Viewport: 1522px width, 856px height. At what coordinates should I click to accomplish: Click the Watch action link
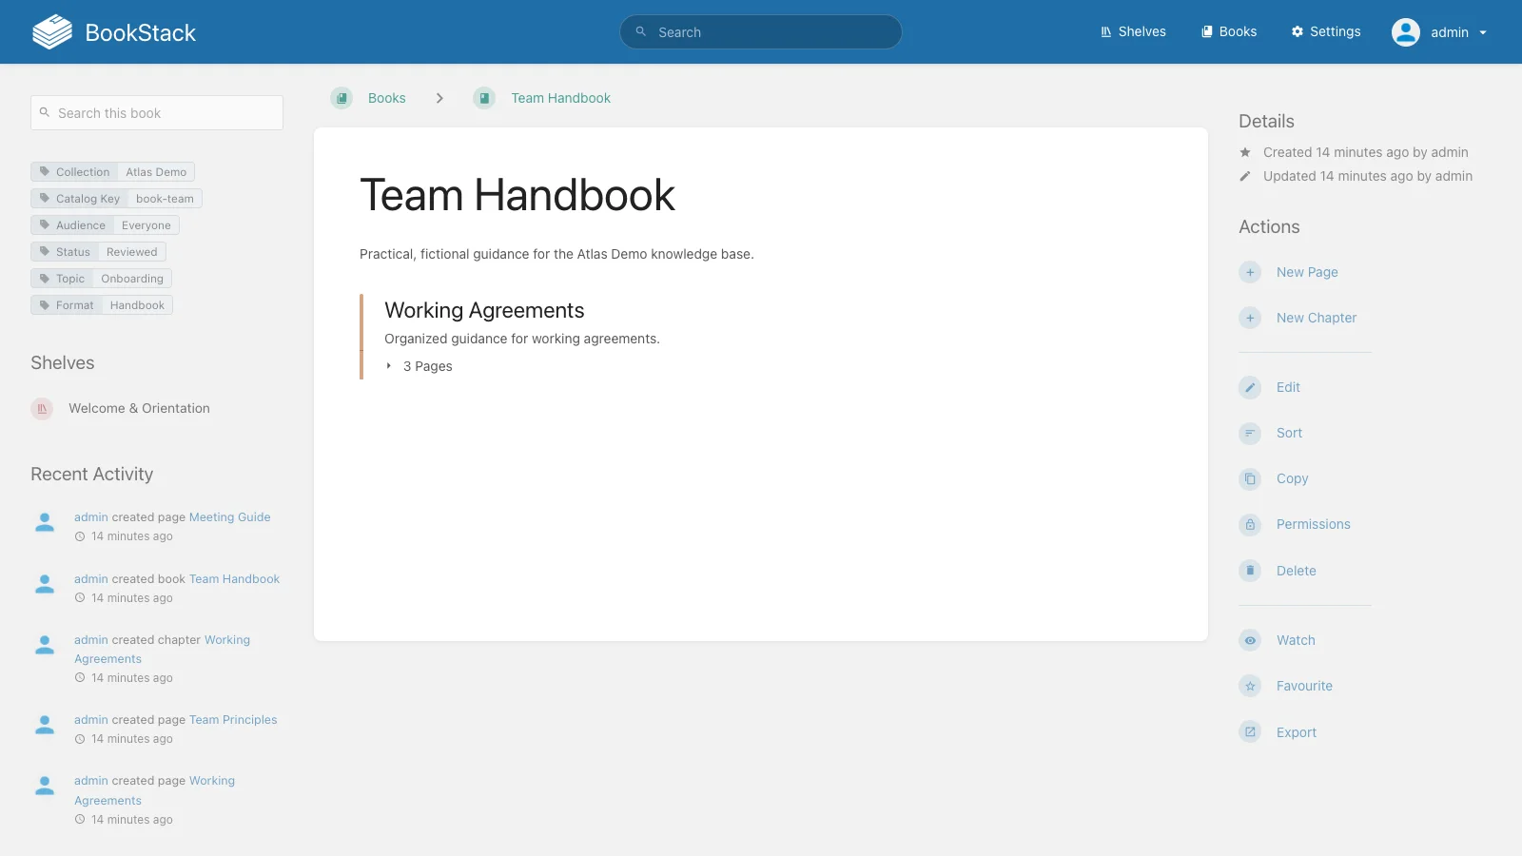(x=1296, y=640)
